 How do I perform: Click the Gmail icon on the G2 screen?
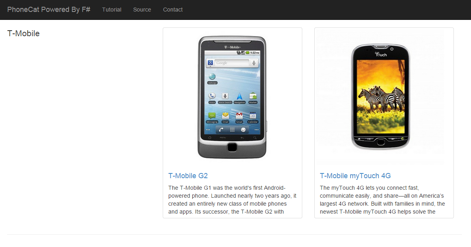coord(239,116)
